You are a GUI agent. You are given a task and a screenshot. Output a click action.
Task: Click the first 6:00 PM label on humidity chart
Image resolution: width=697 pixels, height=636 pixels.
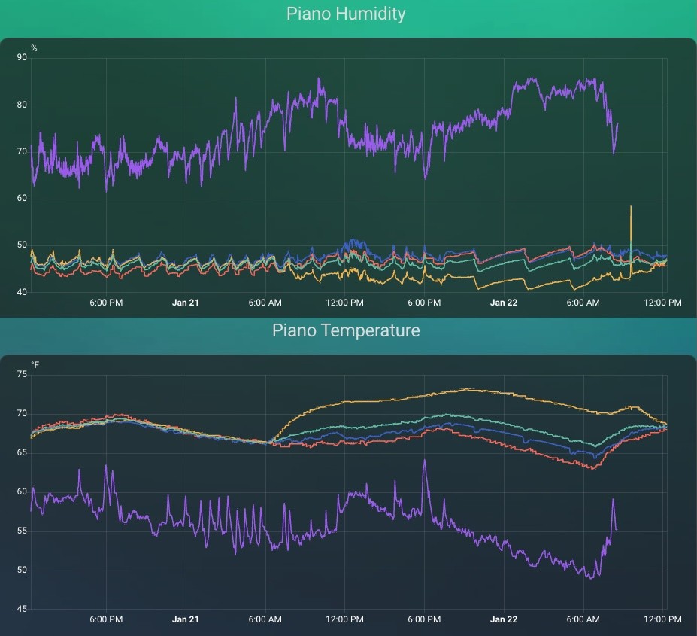click(x=106, y=303)
